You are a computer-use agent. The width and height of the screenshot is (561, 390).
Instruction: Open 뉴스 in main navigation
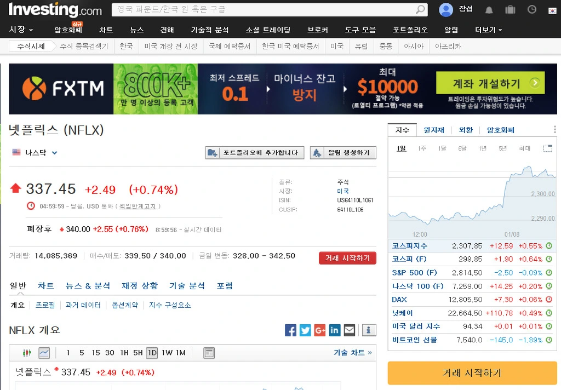pyautogui.click(x=136, y=30)
